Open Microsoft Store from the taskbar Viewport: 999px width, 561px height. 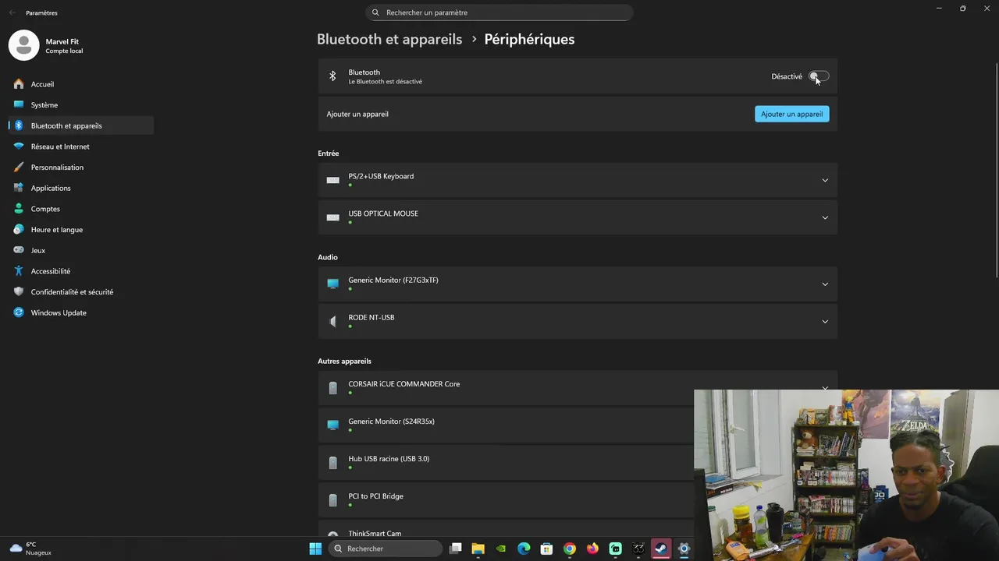coord(547,549)
